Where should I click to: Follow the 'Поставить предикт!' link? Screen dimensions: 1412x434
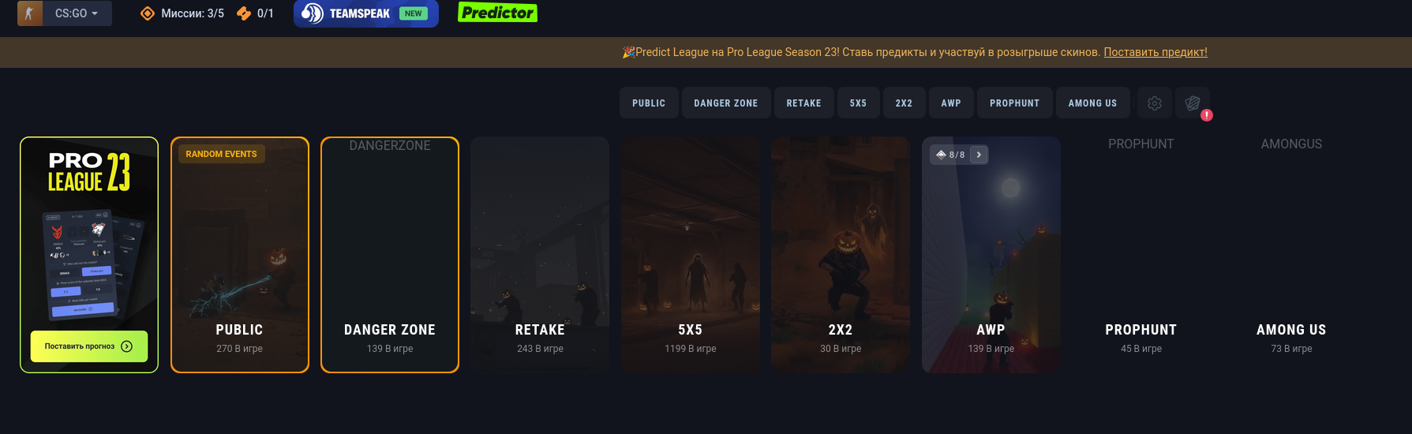point(1155,52)
